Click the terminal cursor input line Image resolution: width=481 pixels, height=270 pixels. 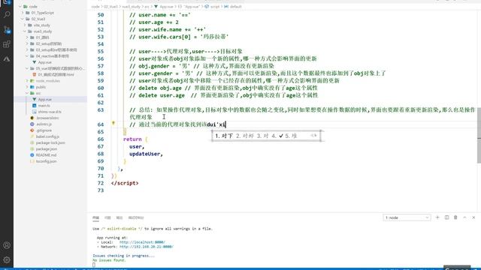pyautogui.click(x=94, y=265)
